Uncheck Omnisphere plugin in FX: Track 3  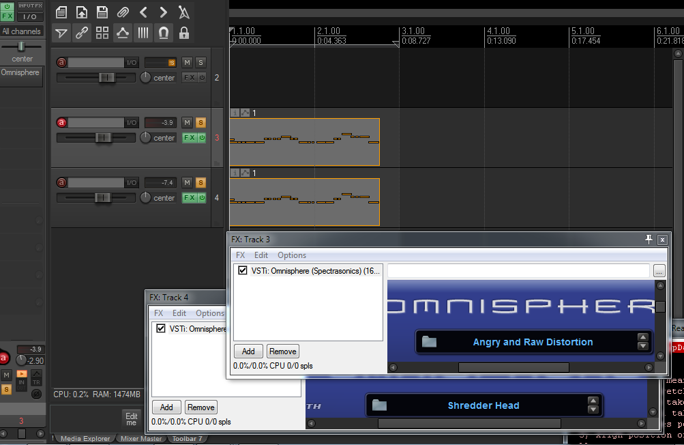pyautogui.click(x=243, y=270)
